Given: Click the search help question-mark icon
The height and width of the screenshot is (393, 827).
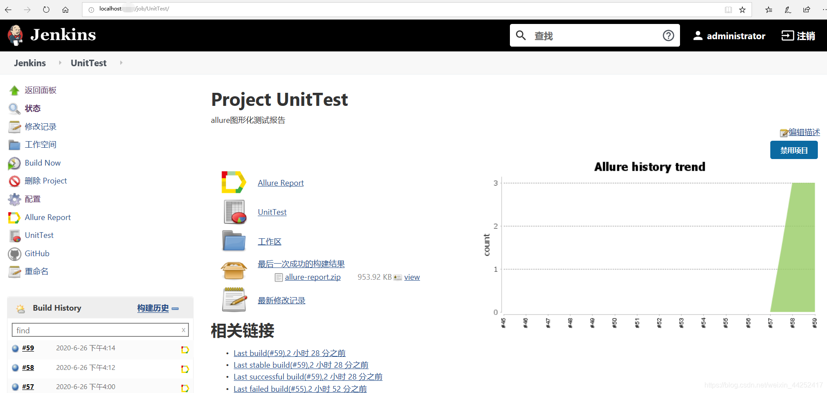Looking at the screenshot, I should point(668,36).
